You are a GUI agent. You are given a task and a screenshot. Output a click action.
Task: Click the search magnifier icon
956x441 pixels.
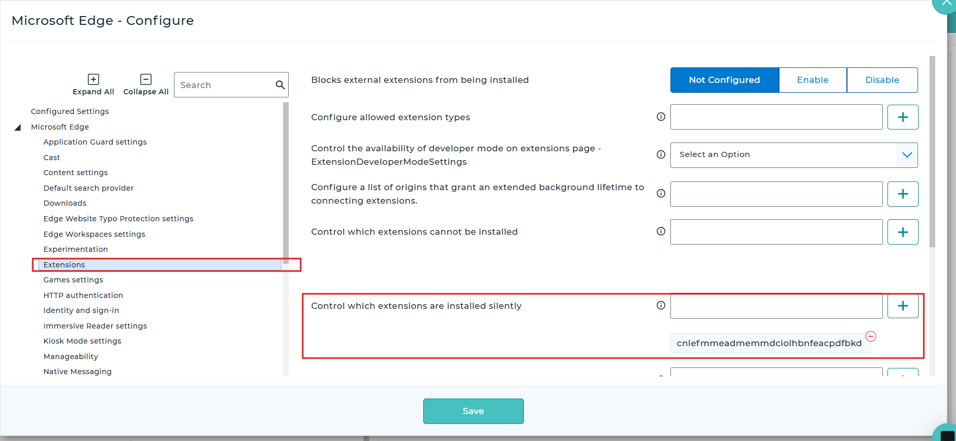[x=280, y=85]
